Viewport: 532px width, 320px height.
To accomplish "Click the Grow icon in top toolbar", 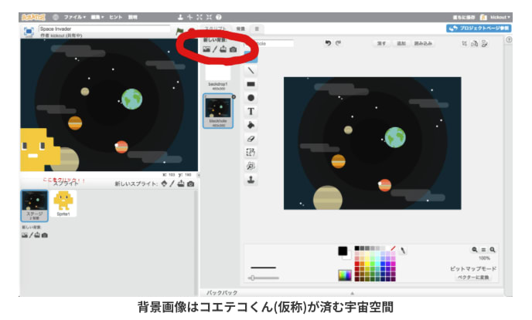I will pos(199,17).
